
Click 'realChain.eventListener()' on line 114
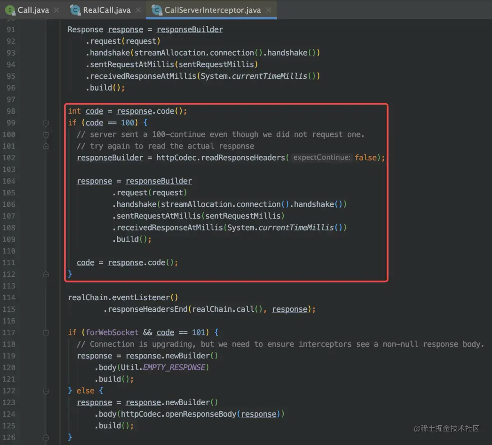coord(123,298)
